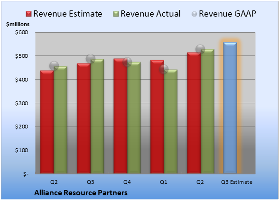Click the GAAP sphere marker above Q4
This screenshot has height=200, width=279.
point(127,62)
